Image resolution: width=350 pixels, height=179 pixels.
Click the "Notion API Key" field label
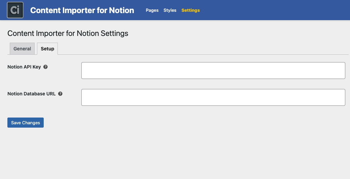click(24, 67)
